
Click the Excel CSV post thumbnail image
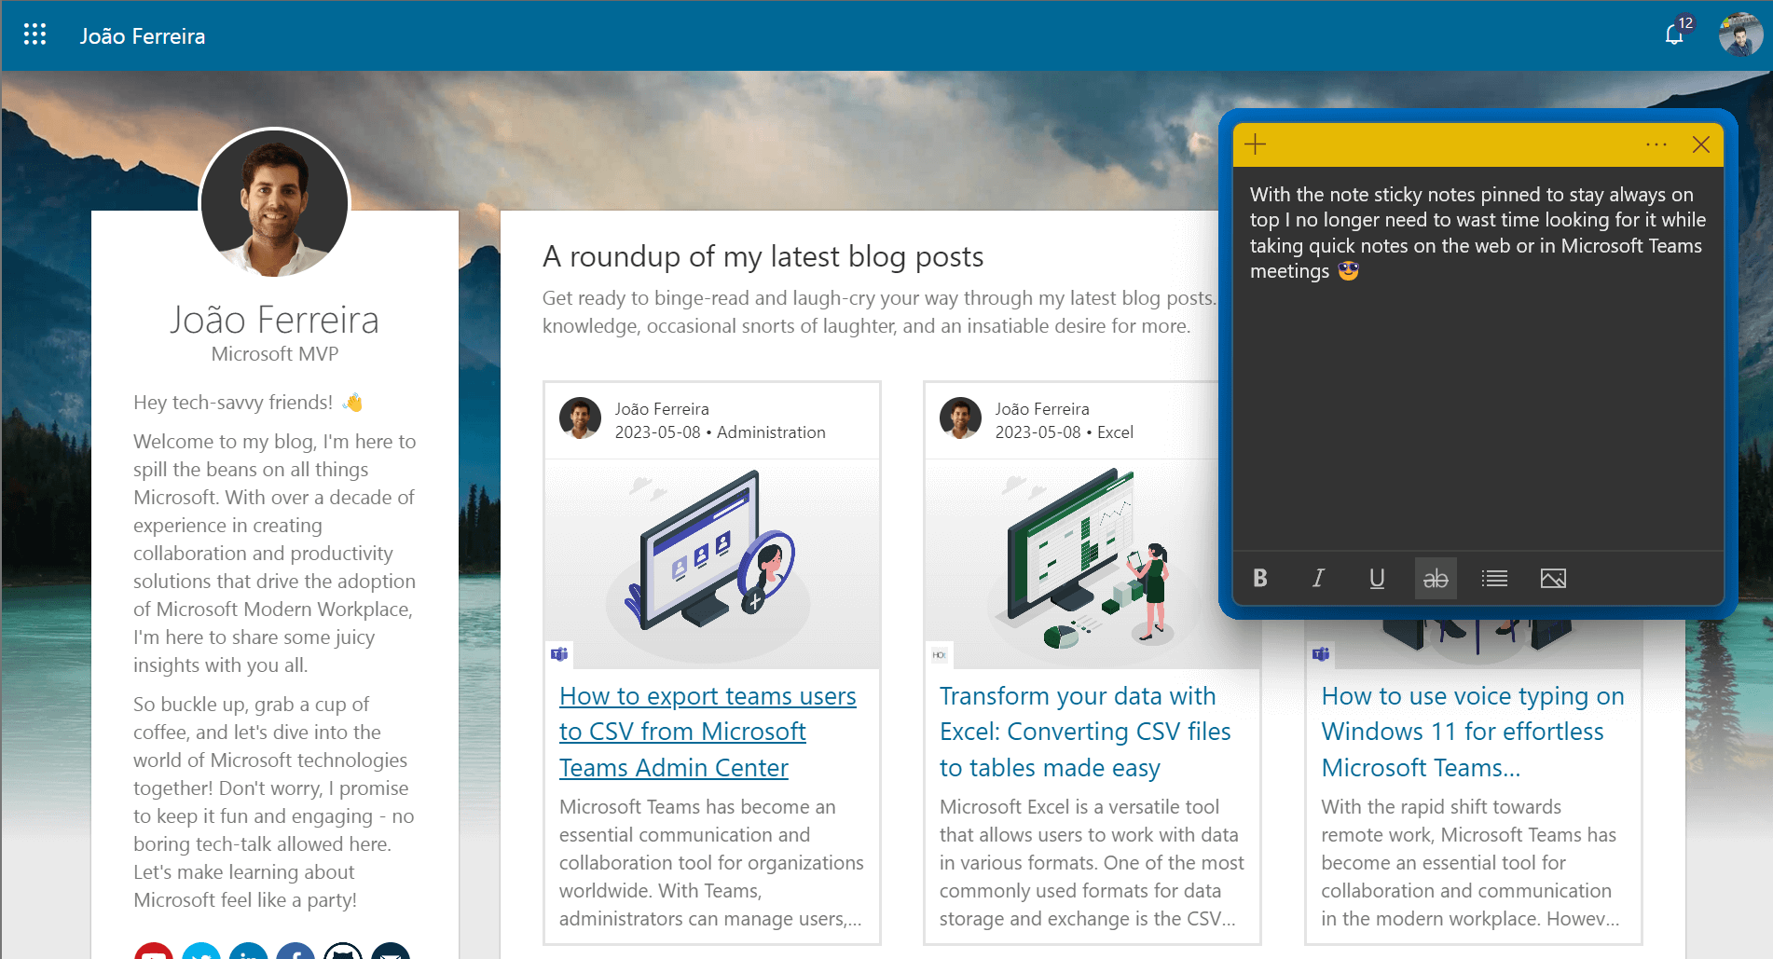[x=1072, y=564]
